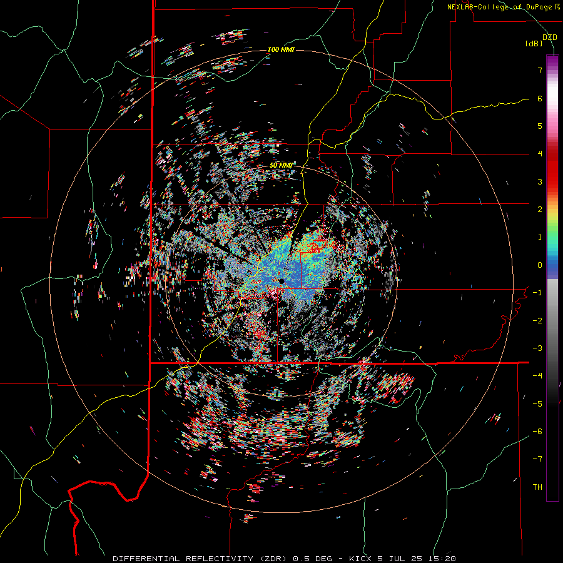Click the 50 NMI range ring label
Viewport: 563px width, 563px height.
281,165
